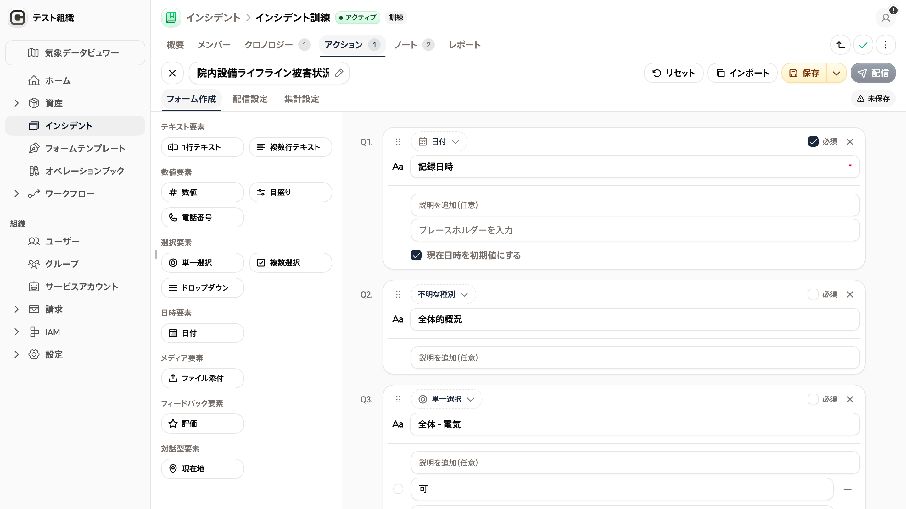Add a 数値 number element
Image resolution: width=906 pixels, height=509 pixels.
click(x=202, y=192)
